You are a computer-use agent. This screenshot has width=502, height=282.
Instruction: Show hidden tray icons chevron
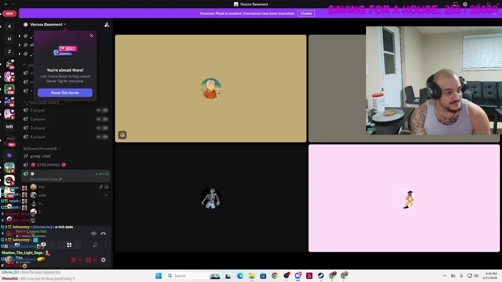click(444, 276)
